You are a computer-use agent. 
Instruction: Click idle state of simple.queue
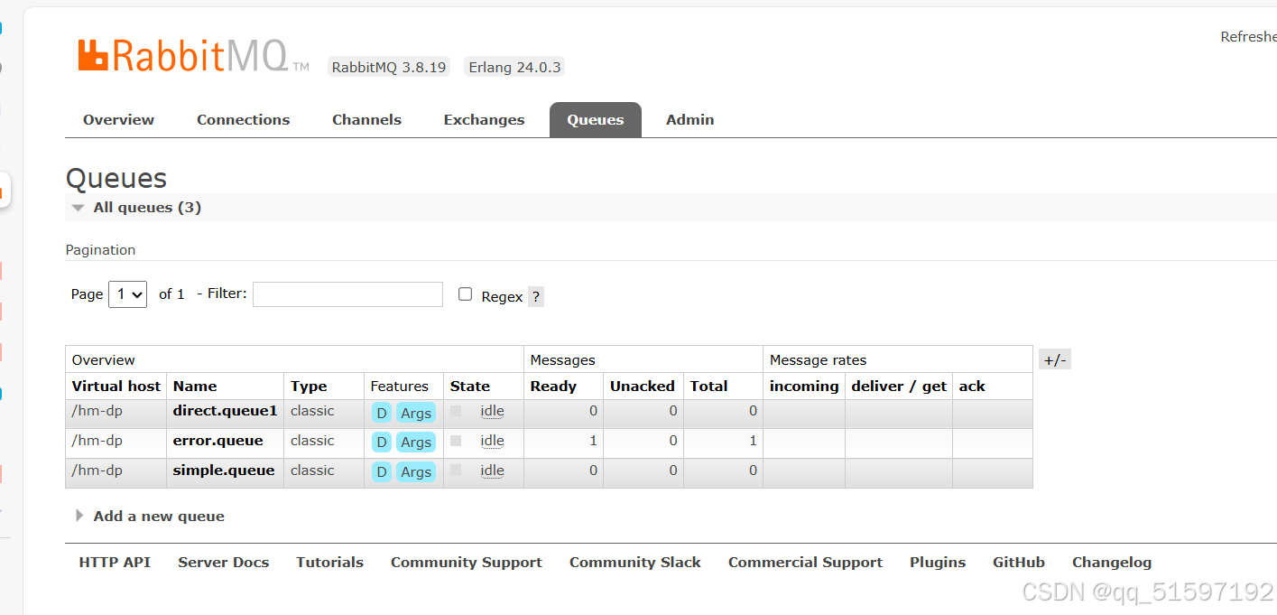[x=492, y=471]
